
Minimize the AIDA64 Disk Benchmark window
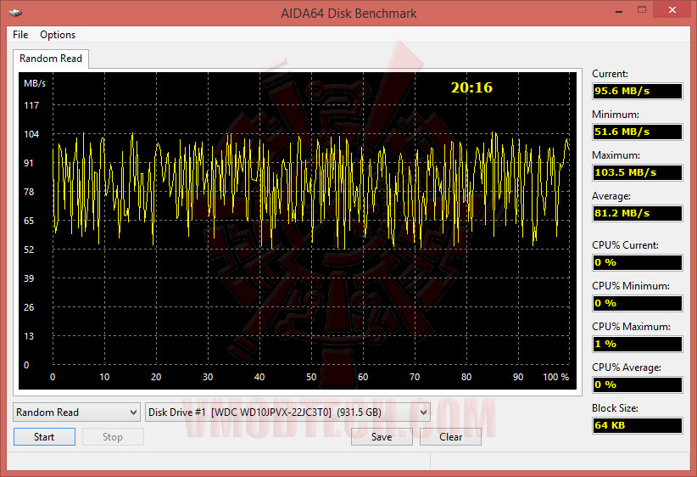(x=619, y=11)
